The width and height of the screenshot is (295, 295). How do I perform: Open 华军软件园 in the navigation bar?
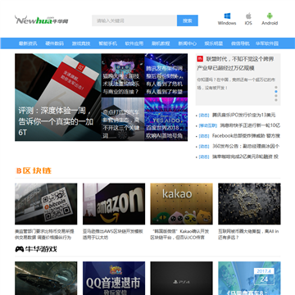[x=267, y=43]
